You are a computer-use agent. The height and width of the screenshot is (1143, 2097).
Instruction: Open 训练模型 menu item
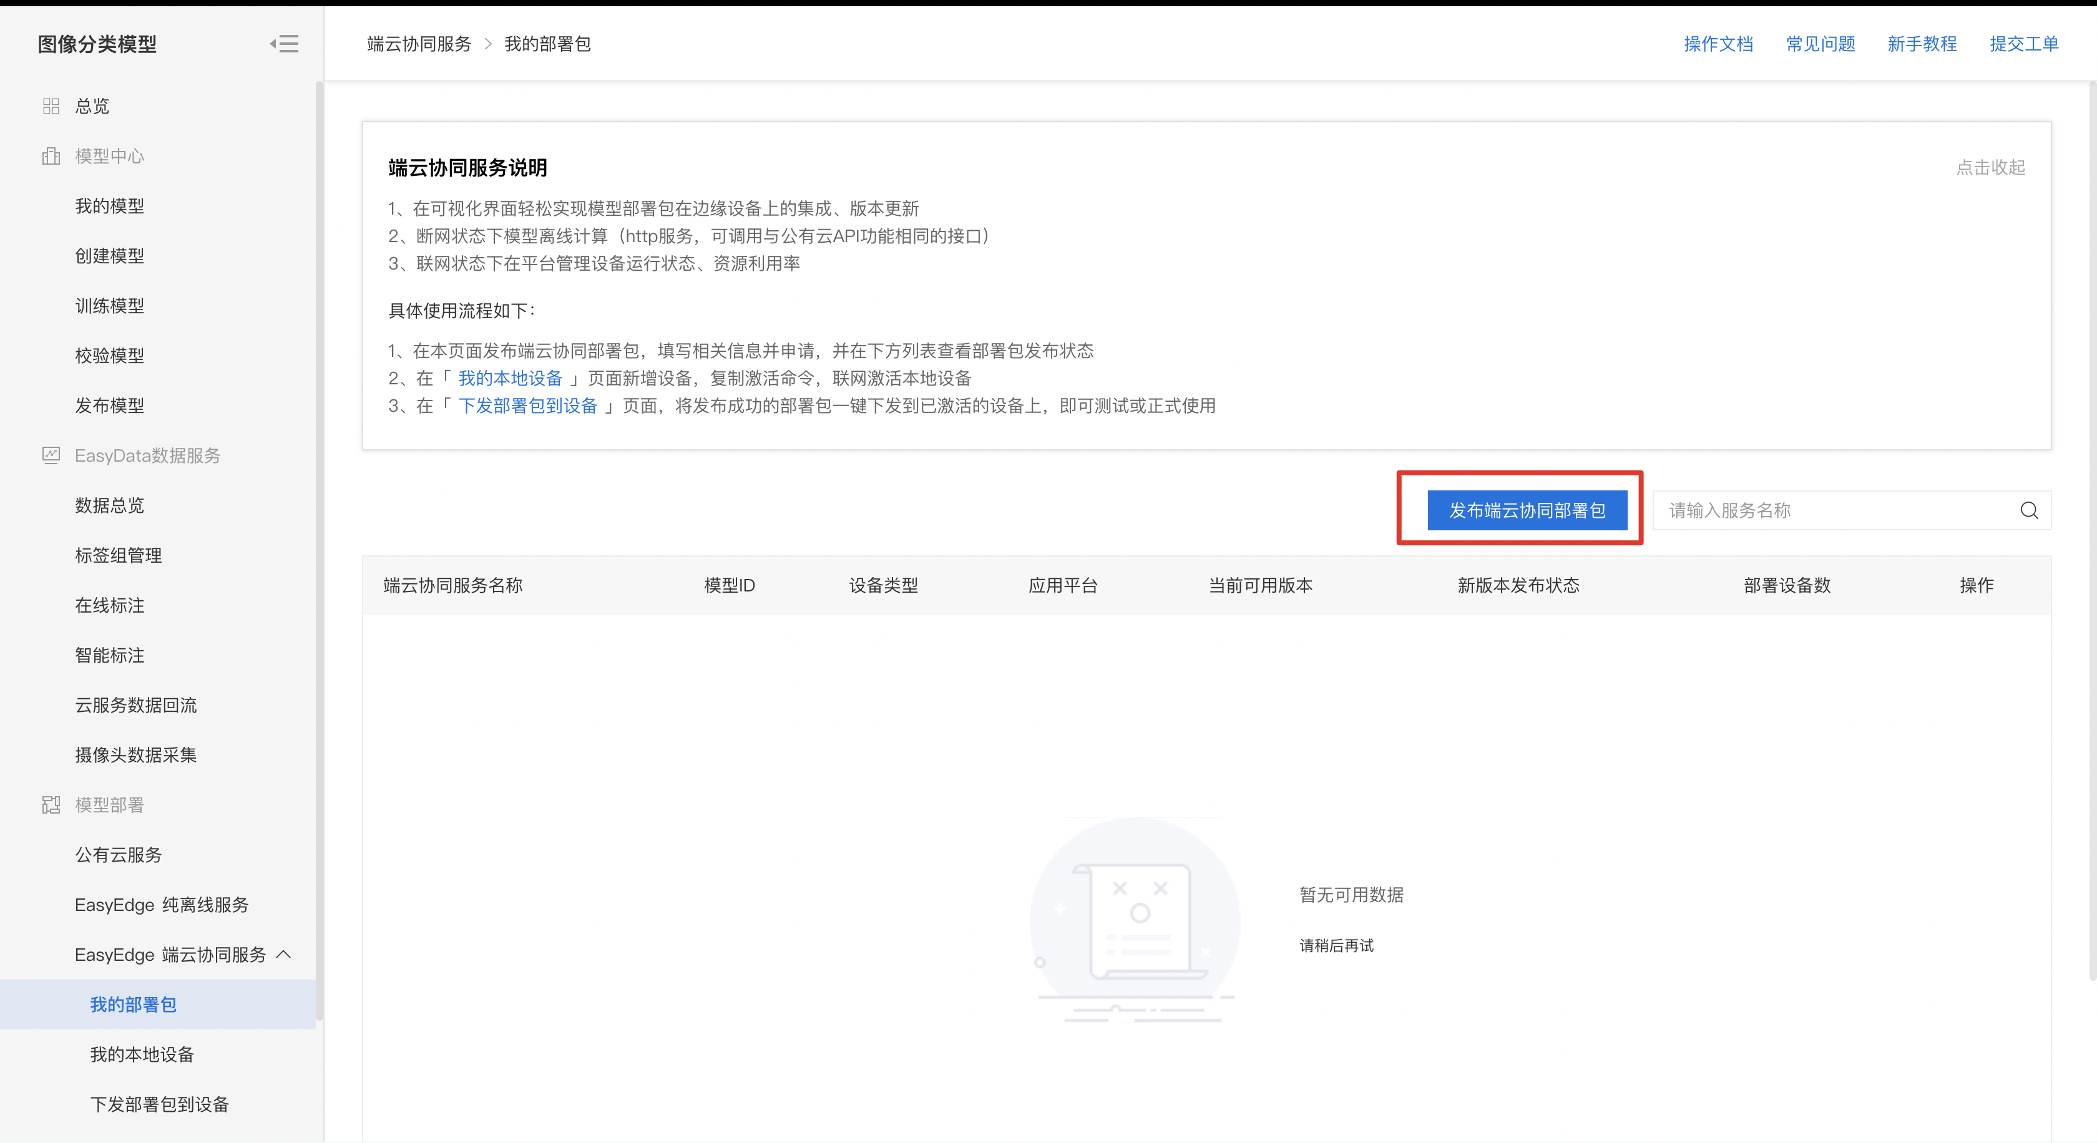110,306
